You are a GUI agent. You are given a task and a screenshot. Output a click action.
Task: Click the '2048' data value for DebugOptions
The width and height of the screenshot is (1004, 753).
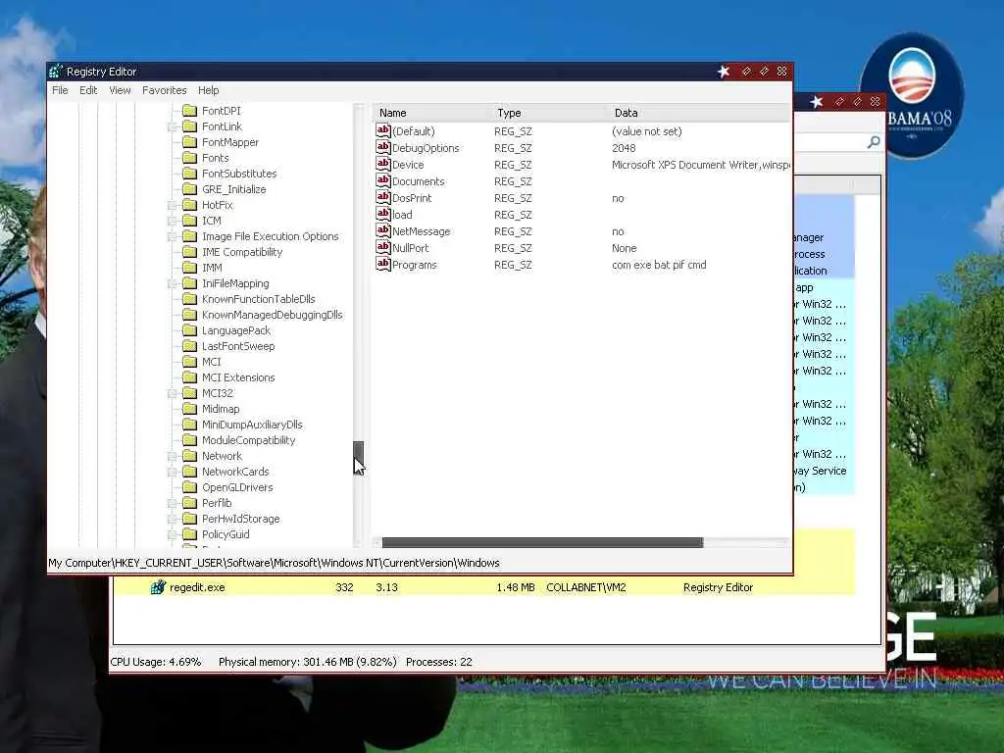click(x=624, y=148)
